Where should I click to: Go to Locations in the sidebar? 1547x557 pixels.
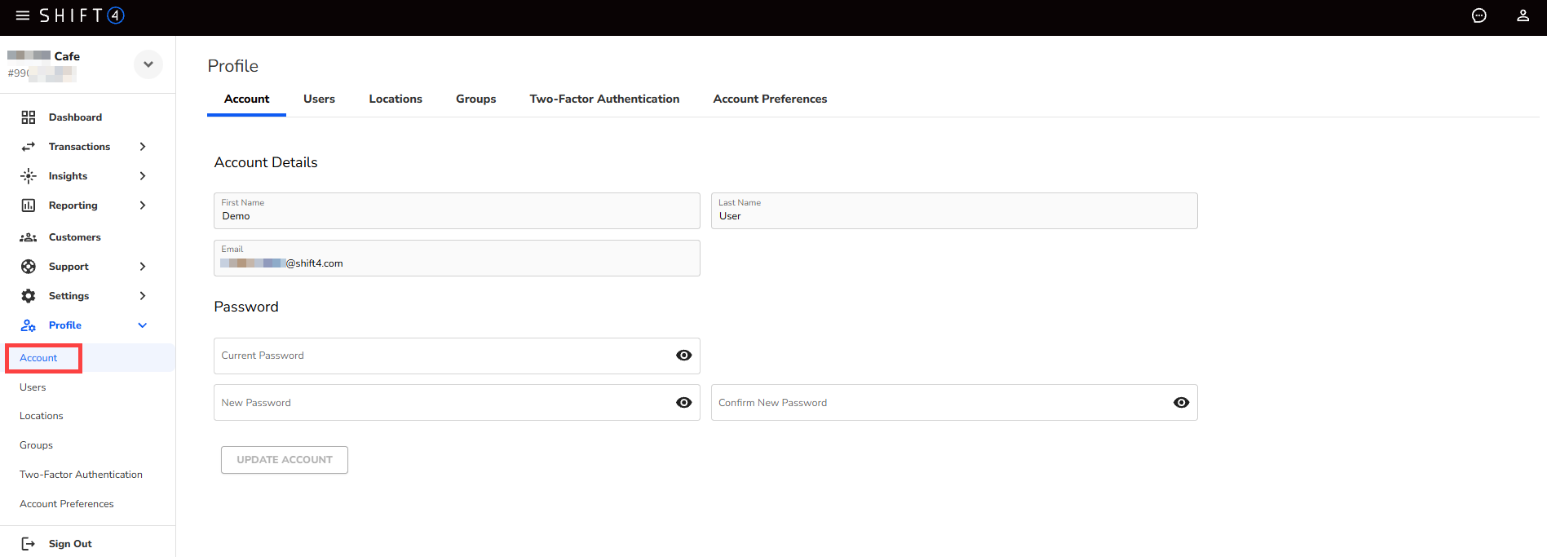(x=42, y=416)
